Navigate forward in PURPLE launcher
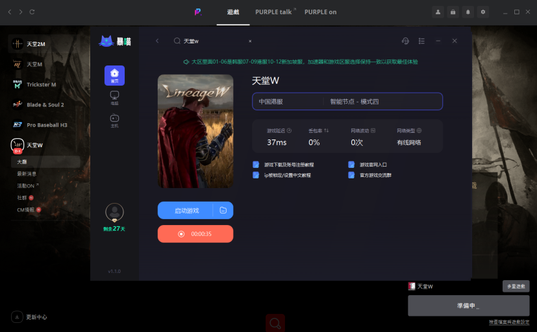This screenshot has height=332, width=537. click(x=21, y=12)
